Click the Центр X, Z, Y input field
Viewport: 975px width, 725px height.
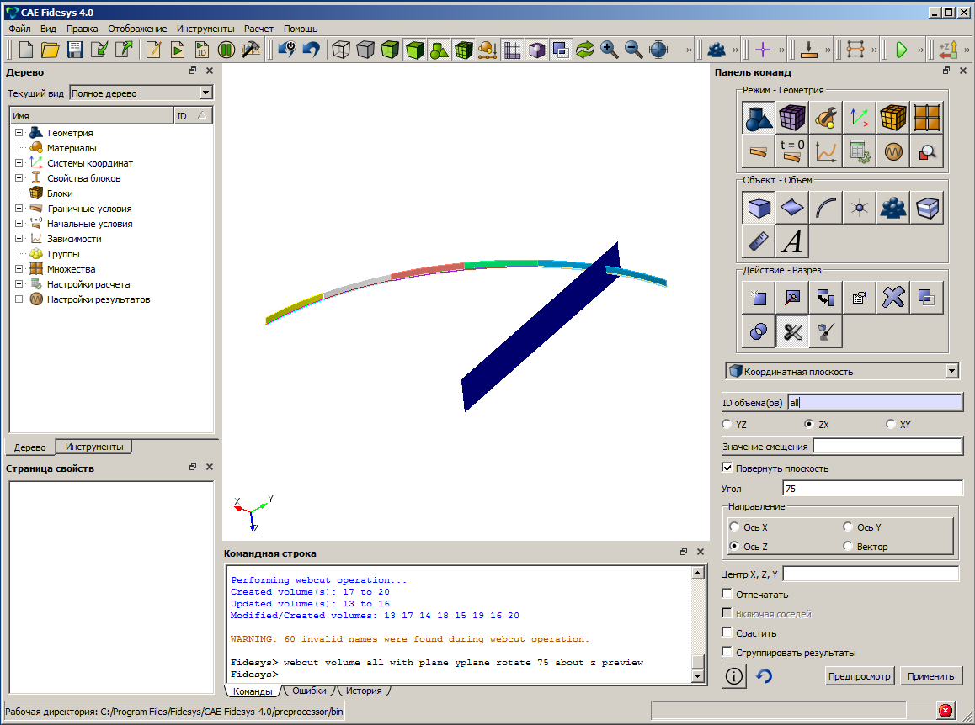[871, 574]
